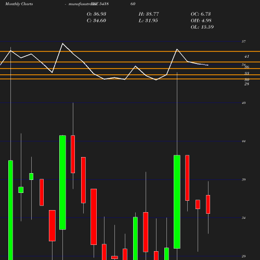260x260 pixels.
Task: Click the '28' indicator axis label
Action: (247, 84)
